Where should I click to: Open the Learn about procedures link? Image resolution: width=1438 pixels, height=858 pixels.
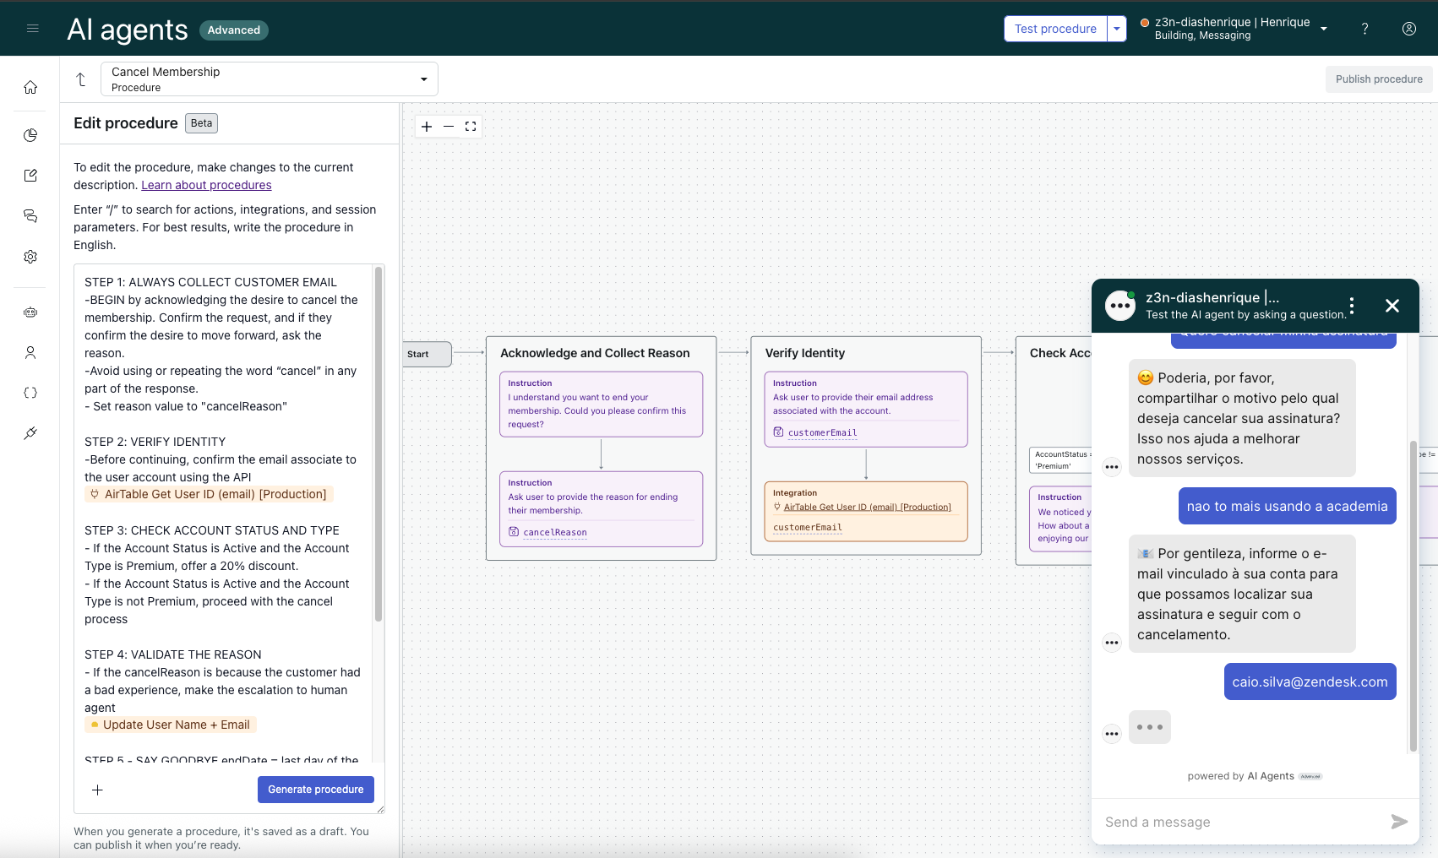click(x=206, y=185)
